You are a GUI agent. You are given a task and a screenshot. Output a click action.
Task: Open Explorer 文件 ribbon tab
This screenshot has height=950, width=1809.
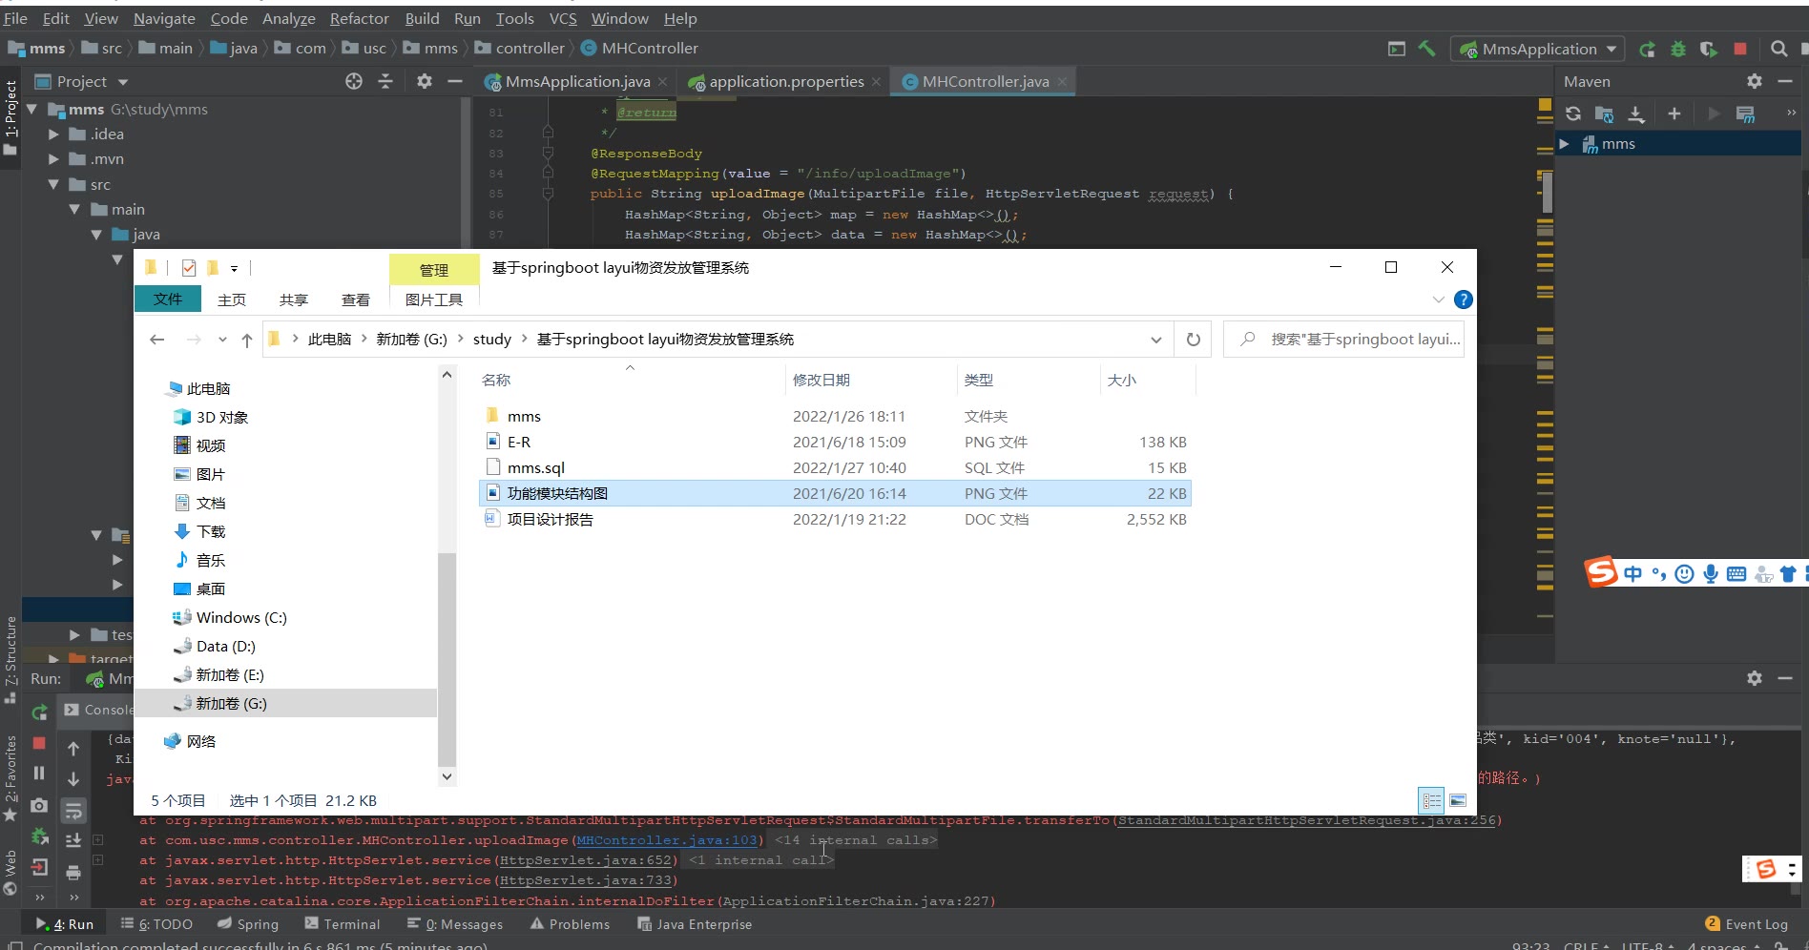(x=168, y=299)
